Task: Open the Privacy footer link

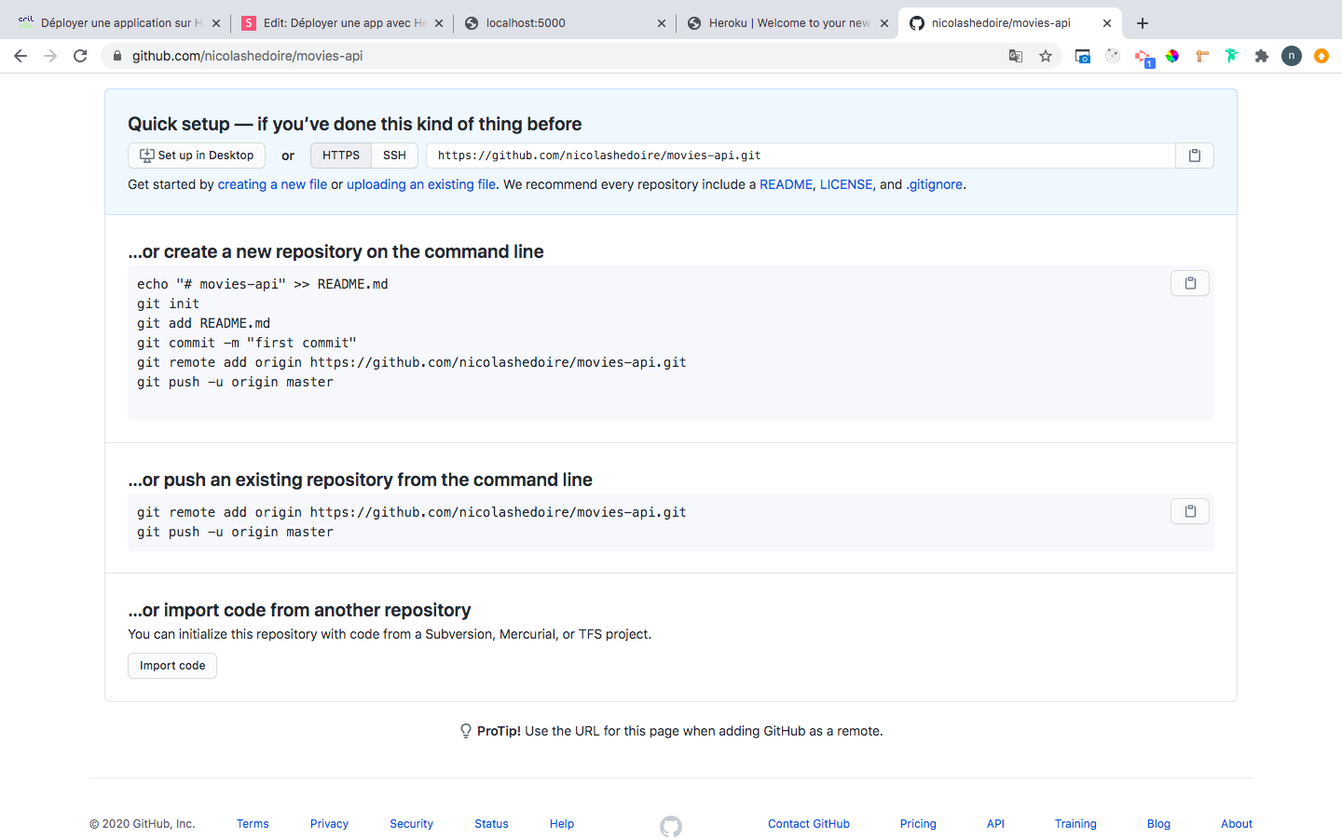Action: click(x=329, y=824)
